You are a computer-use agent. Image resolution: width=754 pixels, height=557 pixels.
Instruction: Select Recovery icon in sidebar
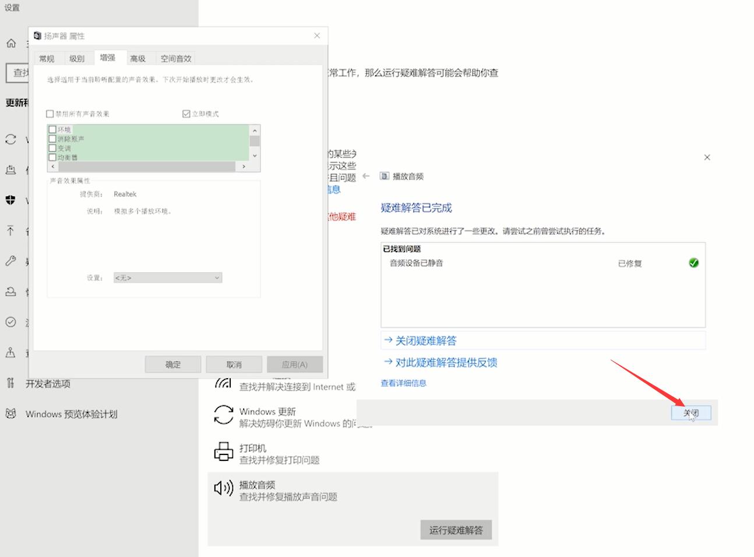[10, 291]
